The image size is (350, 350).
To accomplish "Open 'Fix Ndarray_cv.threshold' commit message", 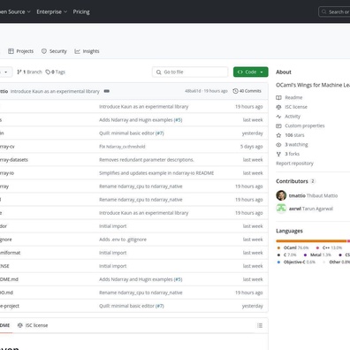I will pyautogui.click(x=122, y=147).
